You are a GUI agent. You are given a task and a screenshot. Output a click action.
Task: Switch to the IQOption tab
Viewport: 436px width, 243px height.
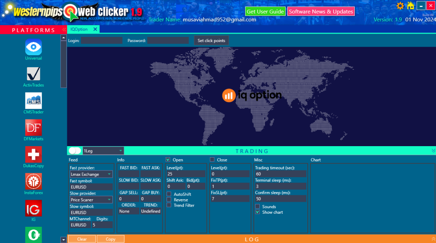pos(79,29)
